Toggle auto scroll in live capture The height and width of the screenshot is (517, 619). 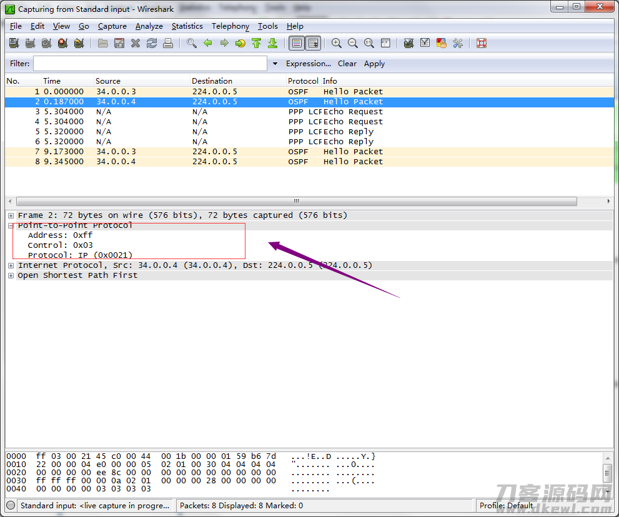(313, 43)
